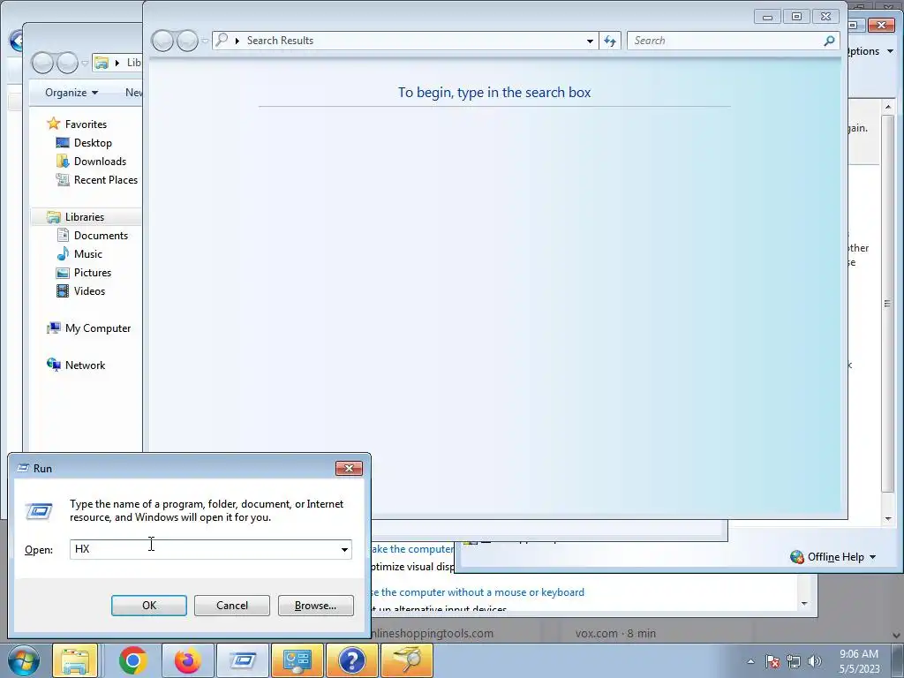Open recent pages dropdown in Search Results window
Image resolution: width=904 pixels, height=678 pixels.
[205, 41]
